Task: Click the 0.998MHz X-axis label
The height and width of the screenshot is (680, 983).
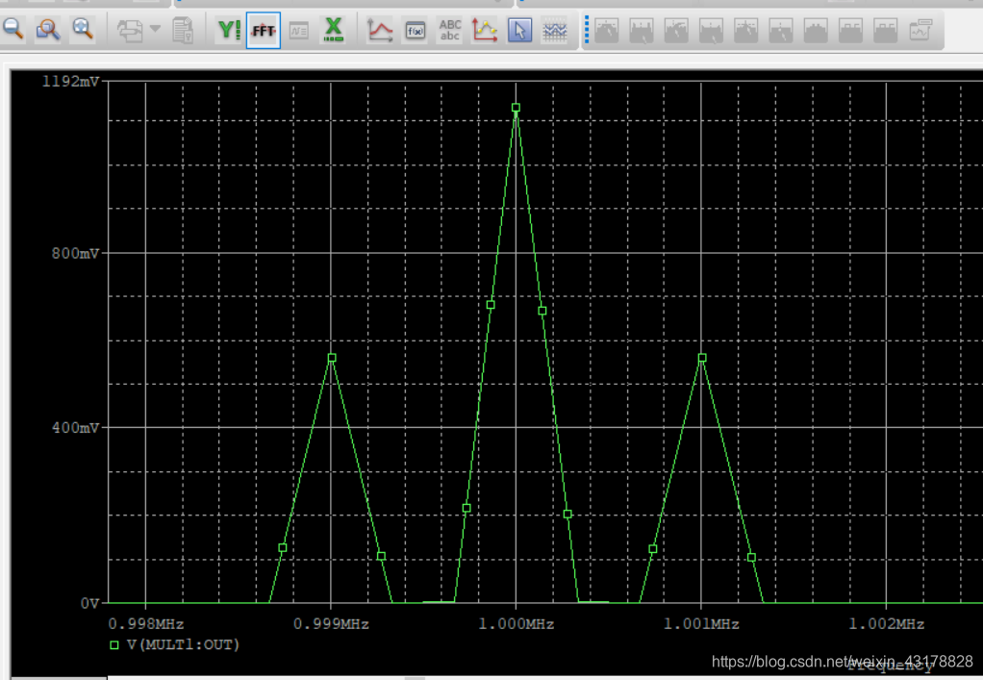Action: (x=146, y=623)
